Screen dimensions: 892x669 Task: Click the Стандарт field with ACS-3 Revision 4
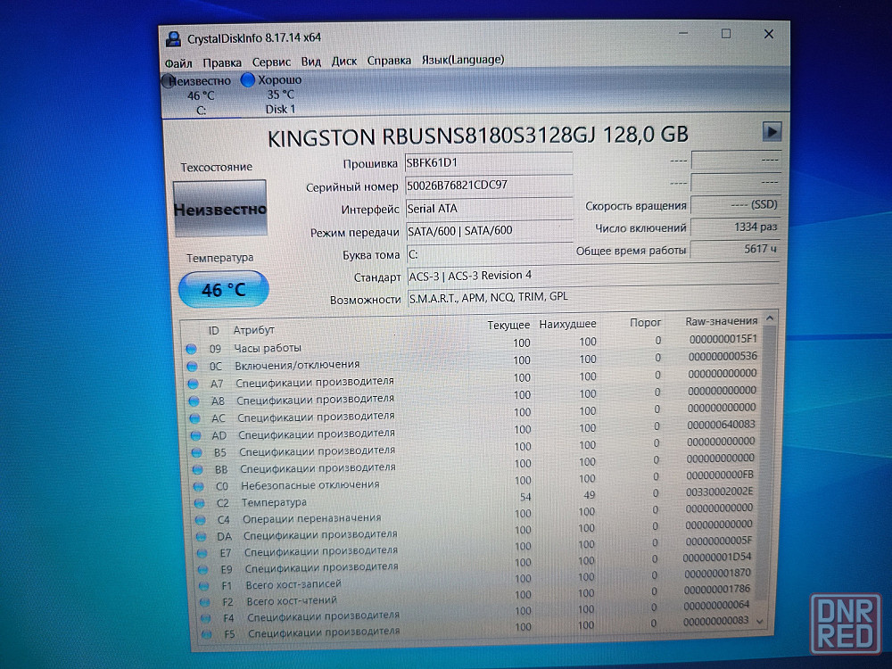(x=593, y=276)
